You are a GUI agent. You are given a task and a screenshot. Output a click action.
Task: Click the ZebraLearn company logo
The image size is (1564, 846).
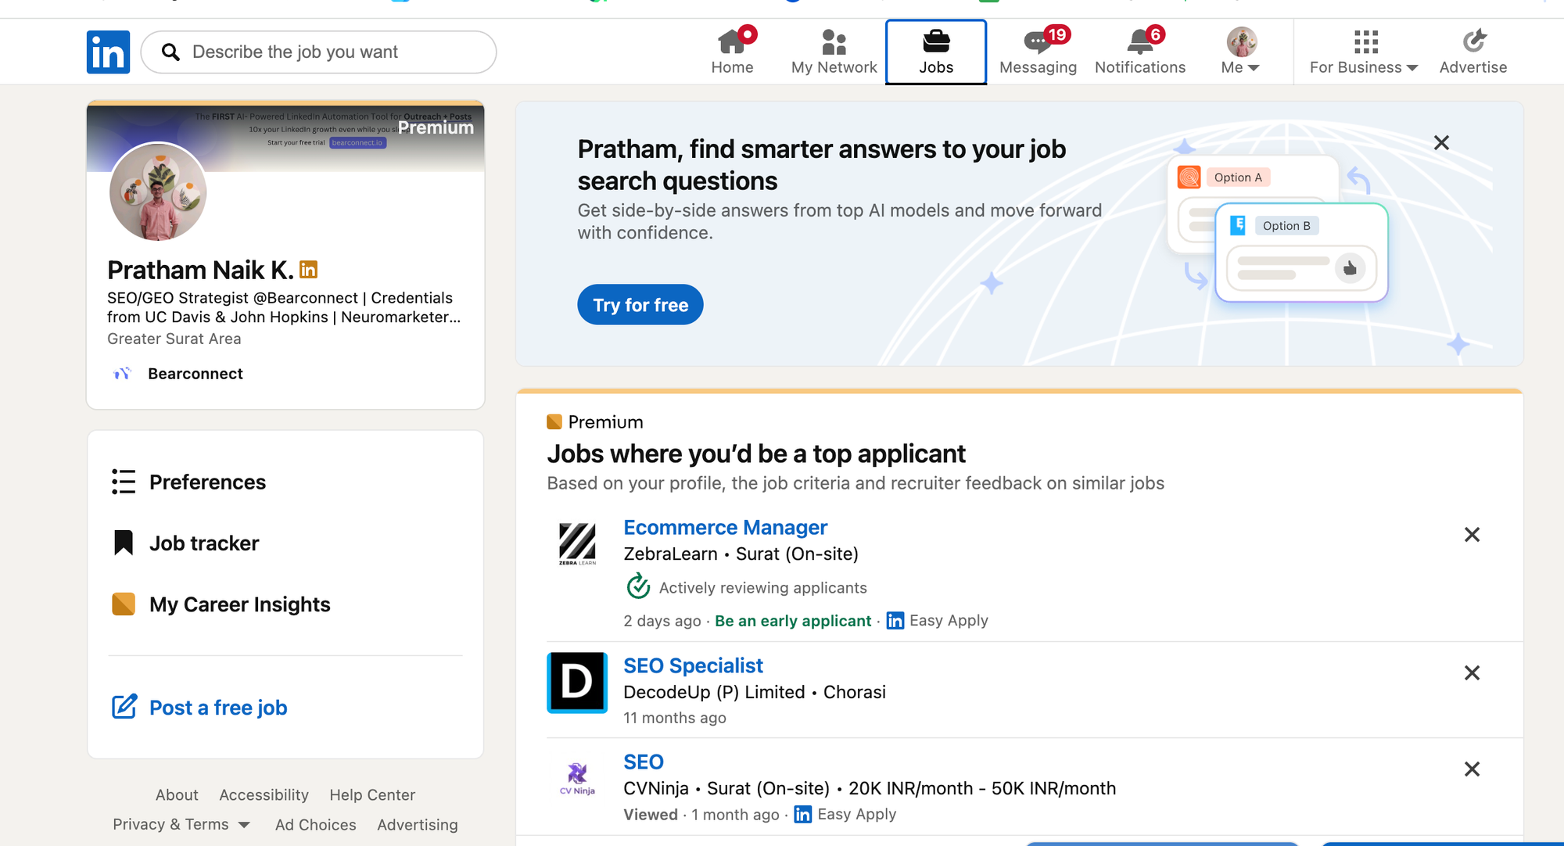pos(577,543)
